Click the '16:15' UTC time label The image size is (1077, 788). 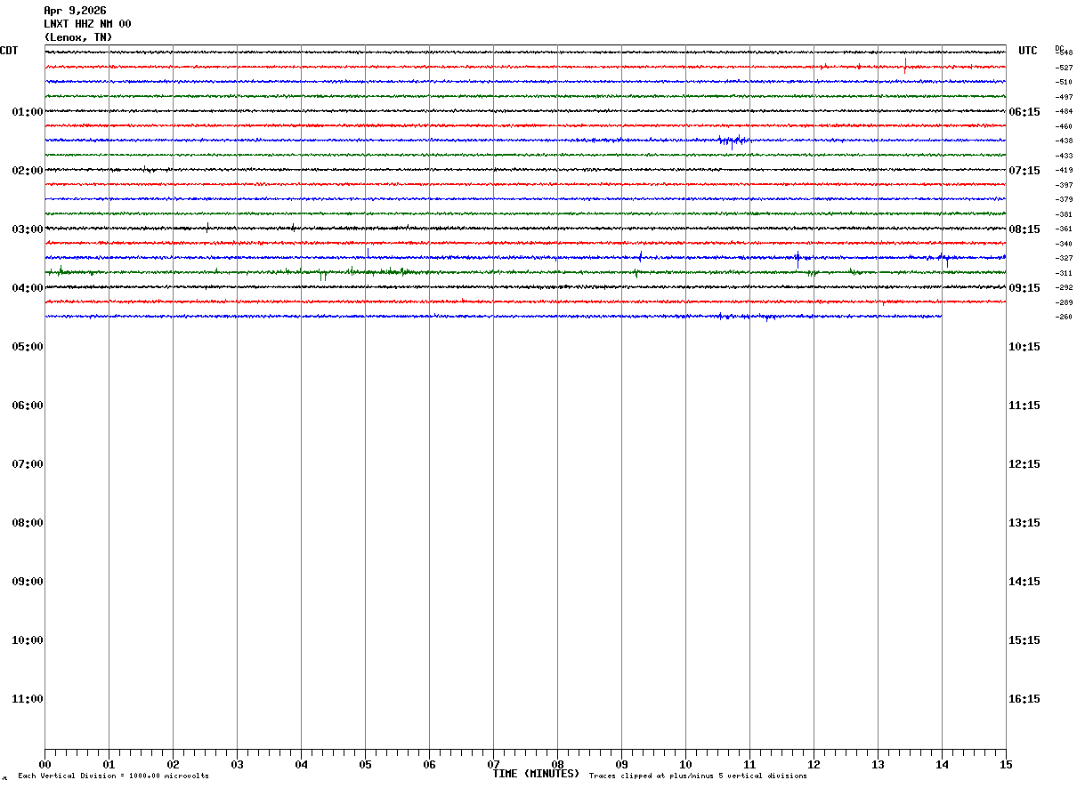[x=1024, y=699]
